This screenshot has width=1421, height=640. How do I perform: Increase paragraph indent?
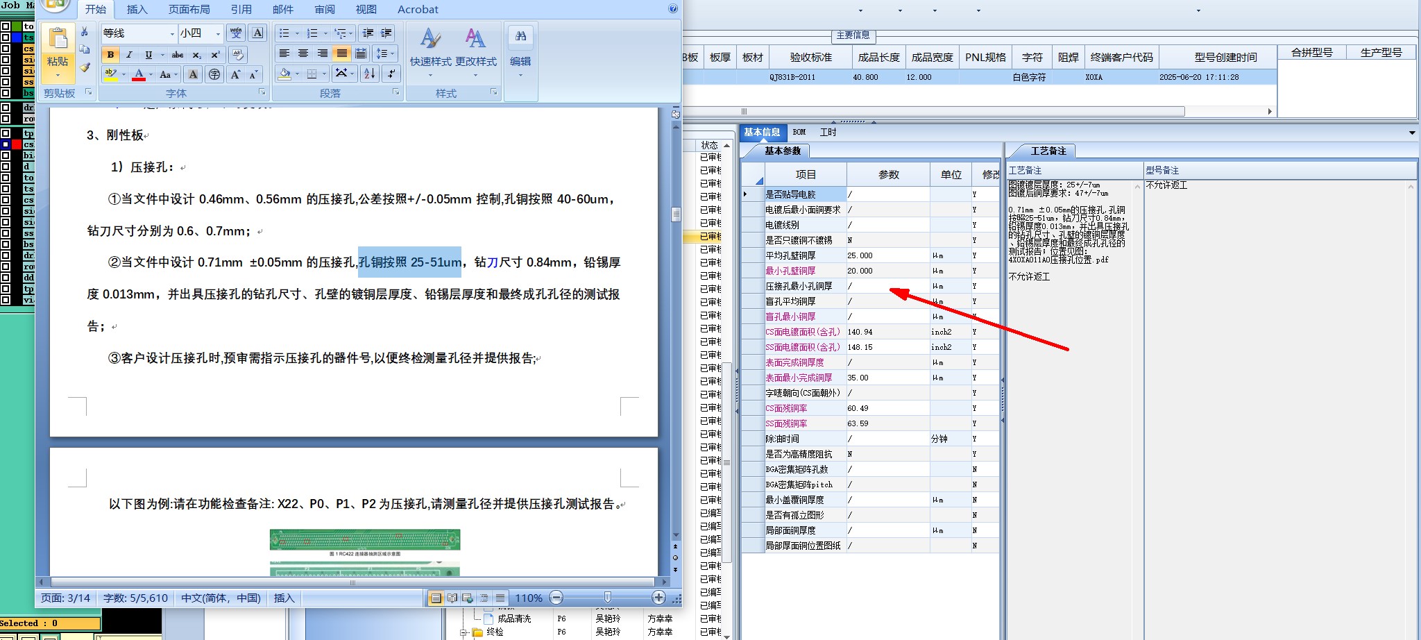point(386,33)
